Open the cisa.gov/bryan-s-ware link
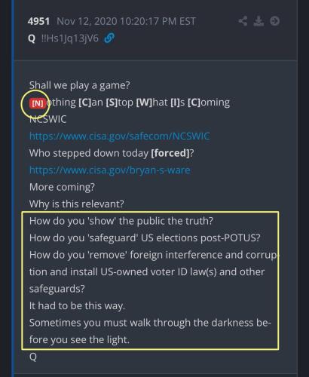Viewport: 309px width, 377px height. (x=110, y=170)
